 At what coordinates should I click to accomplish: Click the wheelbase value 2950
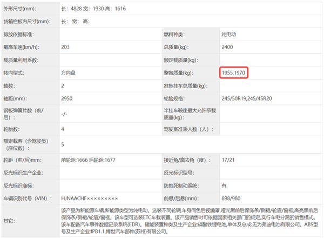[67, 98]
